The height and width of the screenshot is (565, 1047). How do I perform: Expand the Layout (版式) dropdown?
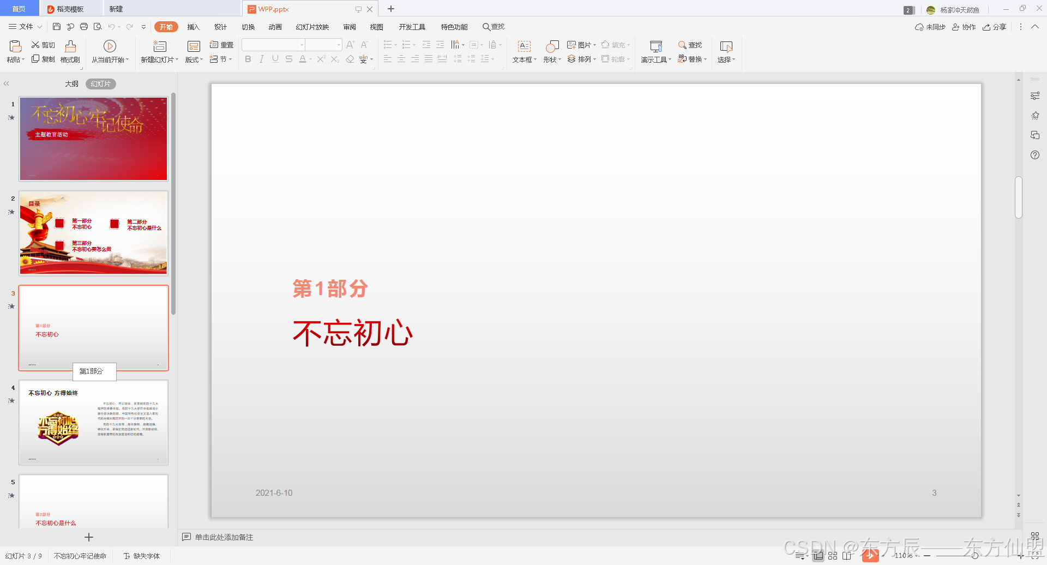(202, 59)
